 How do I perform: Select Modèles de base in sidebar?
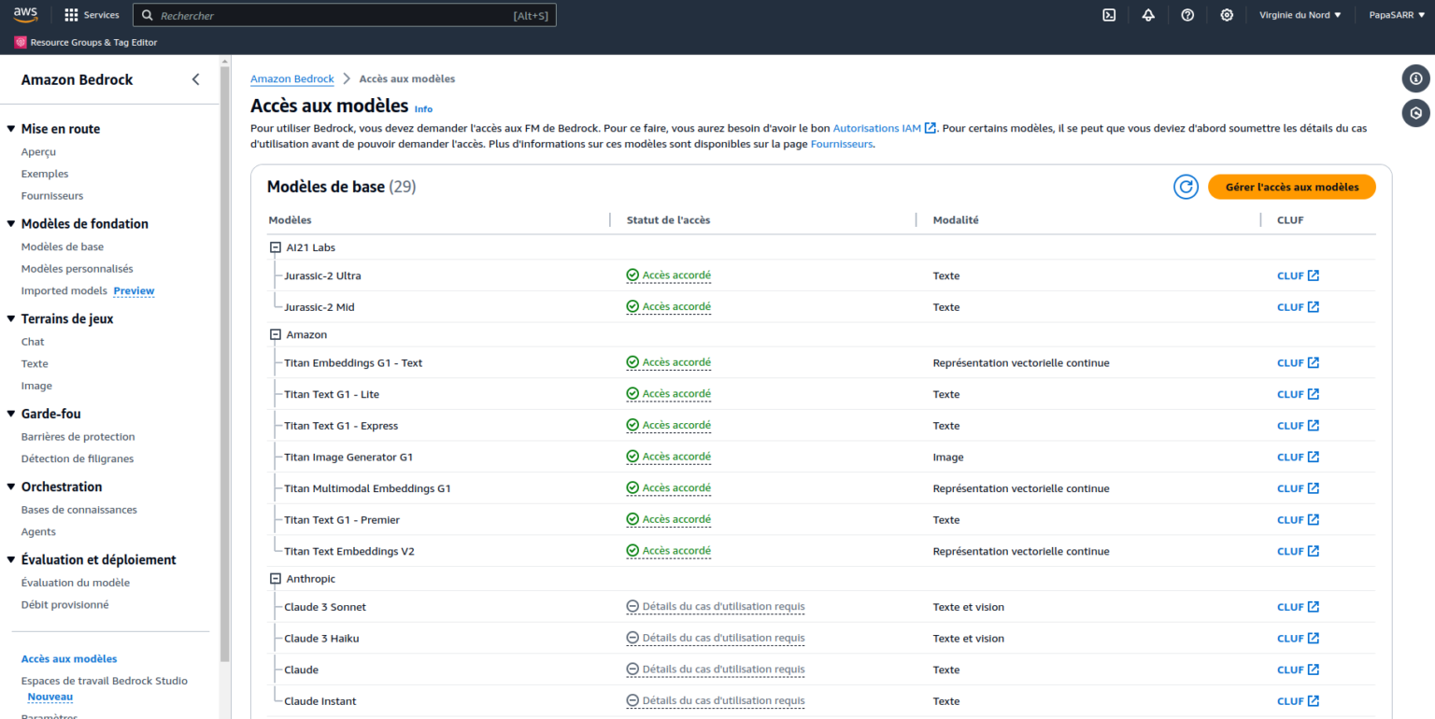pyautogui.click(x=63, y=247)
